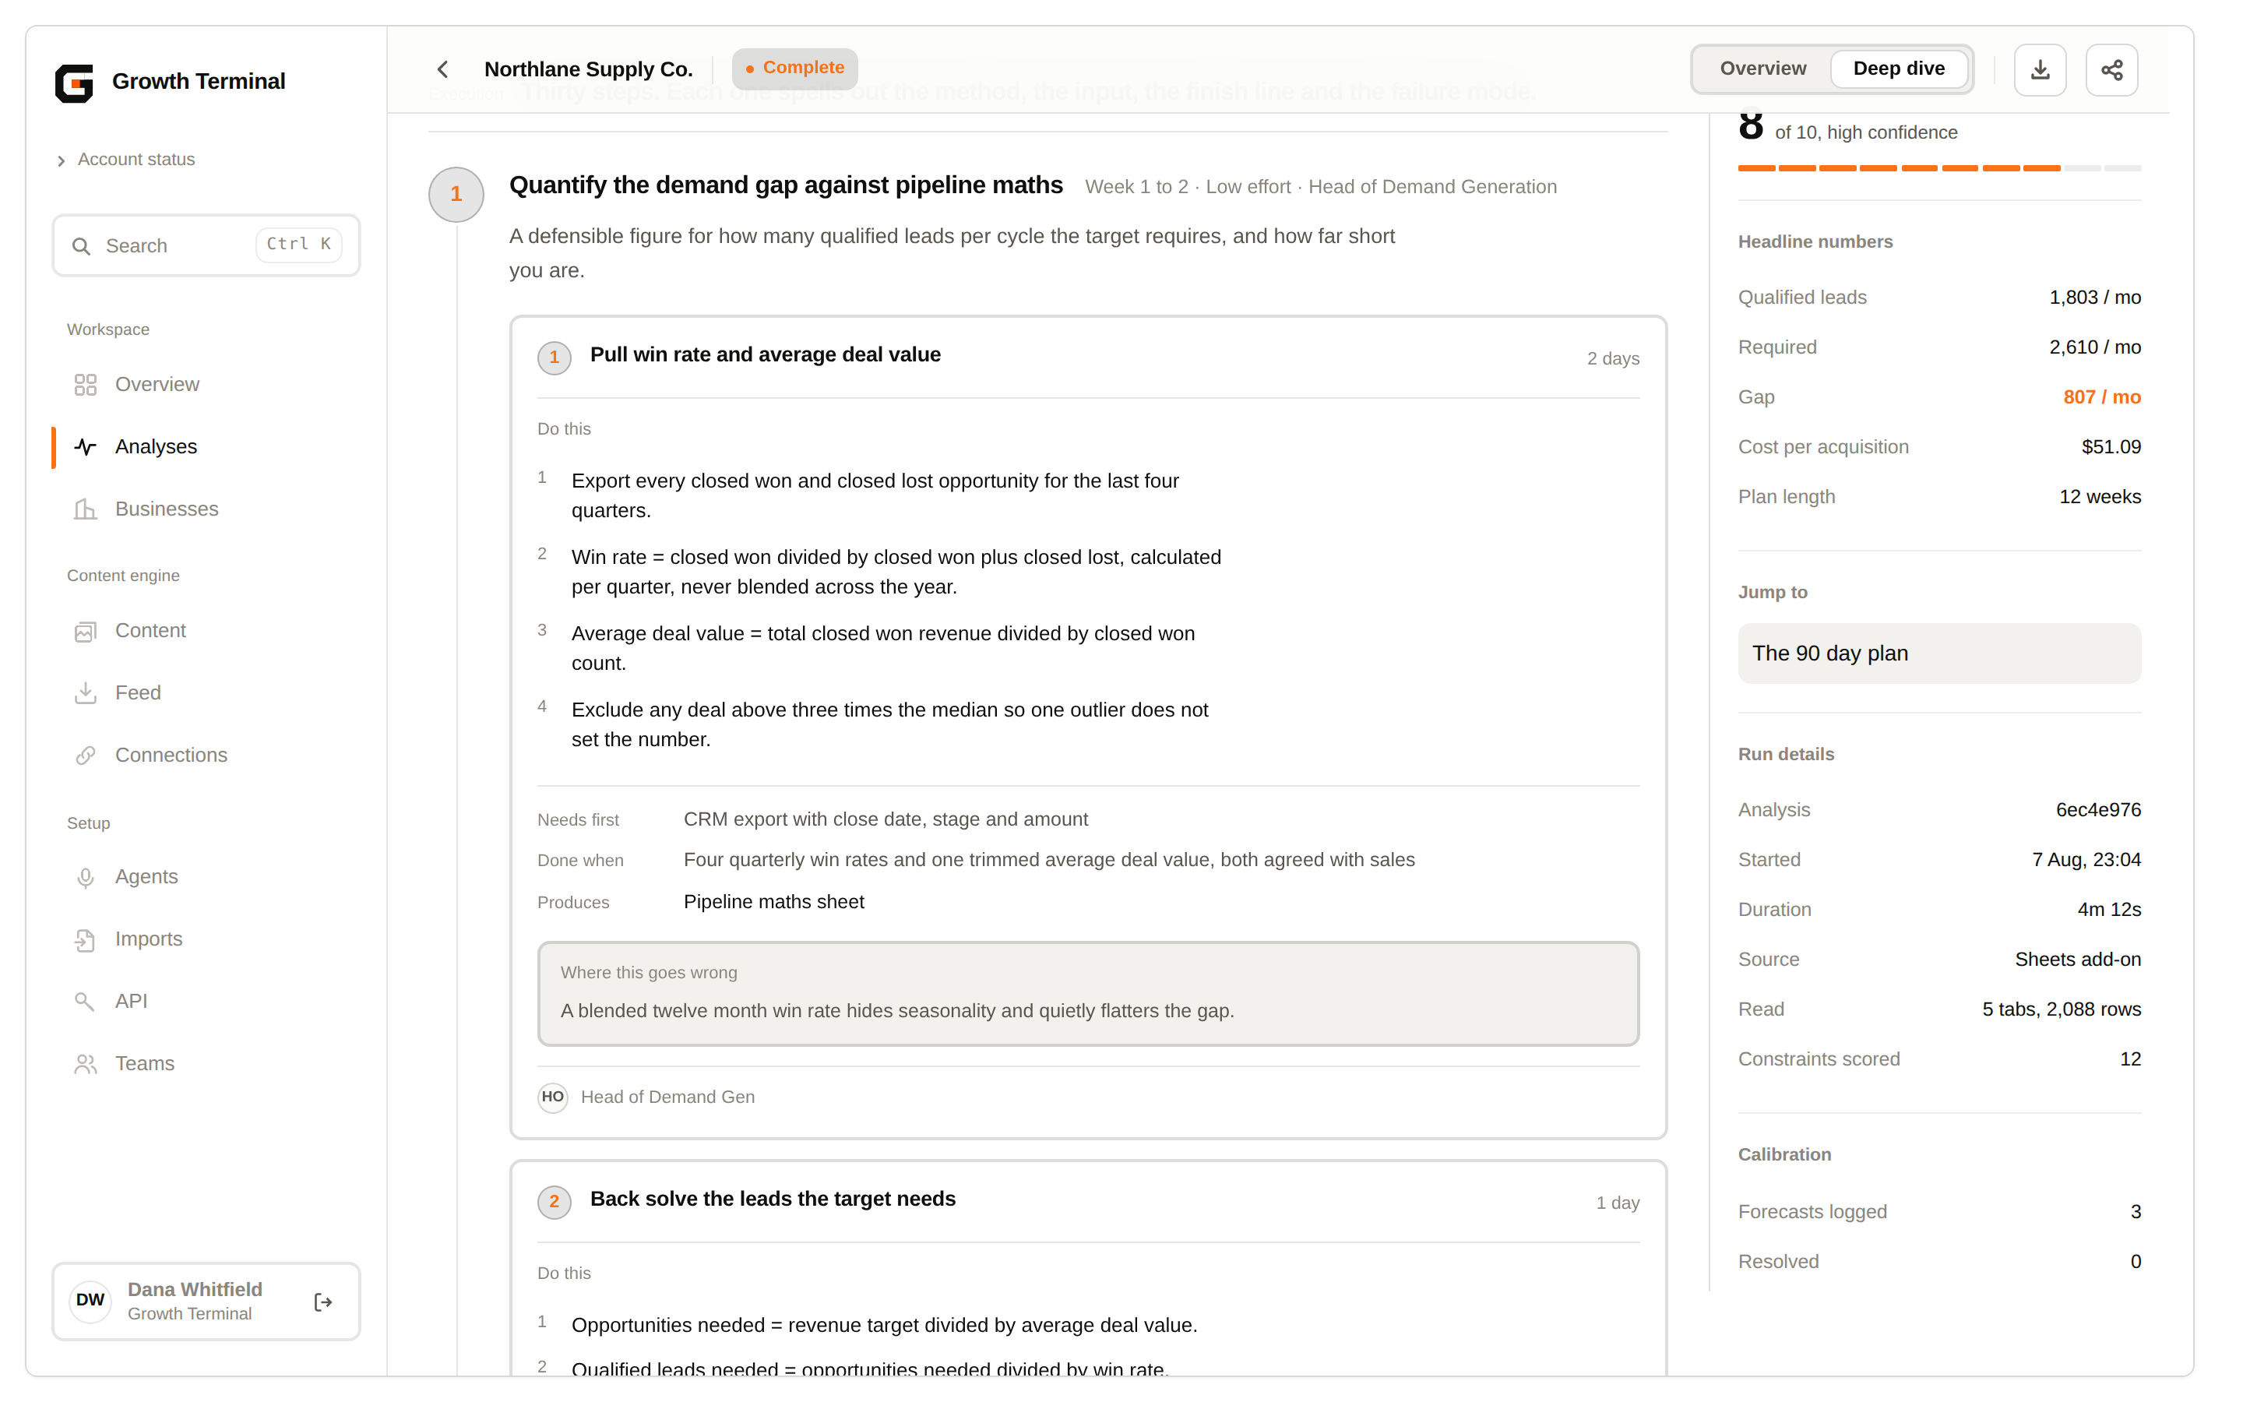Screen dimensions: 2243x1402
Task: Click the 'Where this goes wrong' callout box
Action: [1088, 994]
